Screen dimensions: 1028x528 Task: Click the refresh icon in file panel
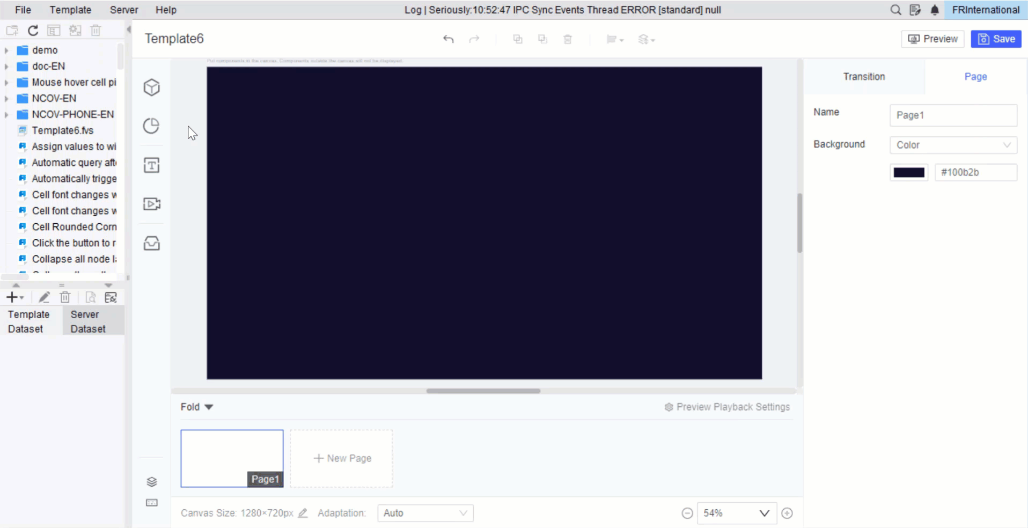click(33, 31)
